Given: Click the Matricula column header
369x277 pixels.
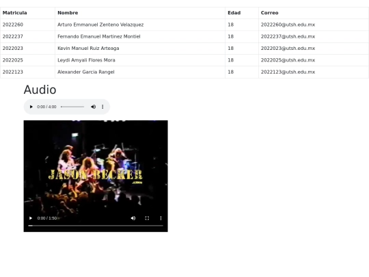Looking at the screenshot, I should tap(15, 13).
